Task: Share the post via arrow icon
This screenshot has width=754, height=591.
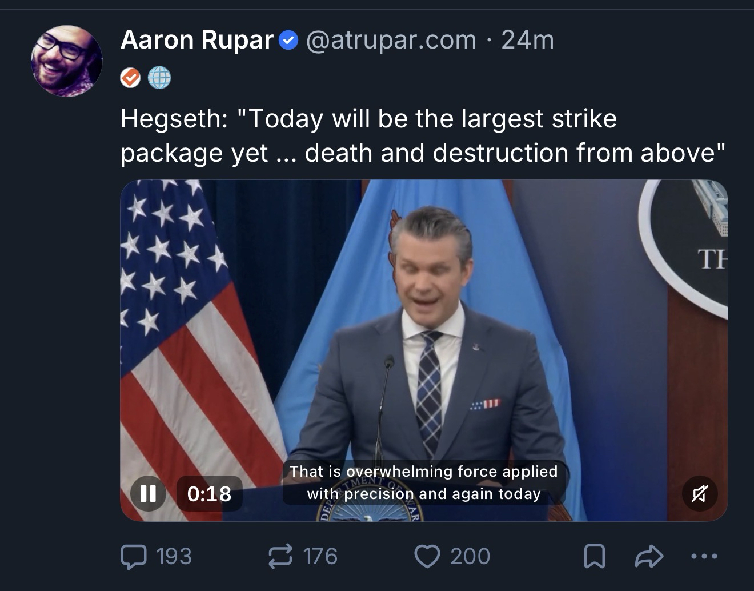Action: pyautogui.click(x=648, y=556)
